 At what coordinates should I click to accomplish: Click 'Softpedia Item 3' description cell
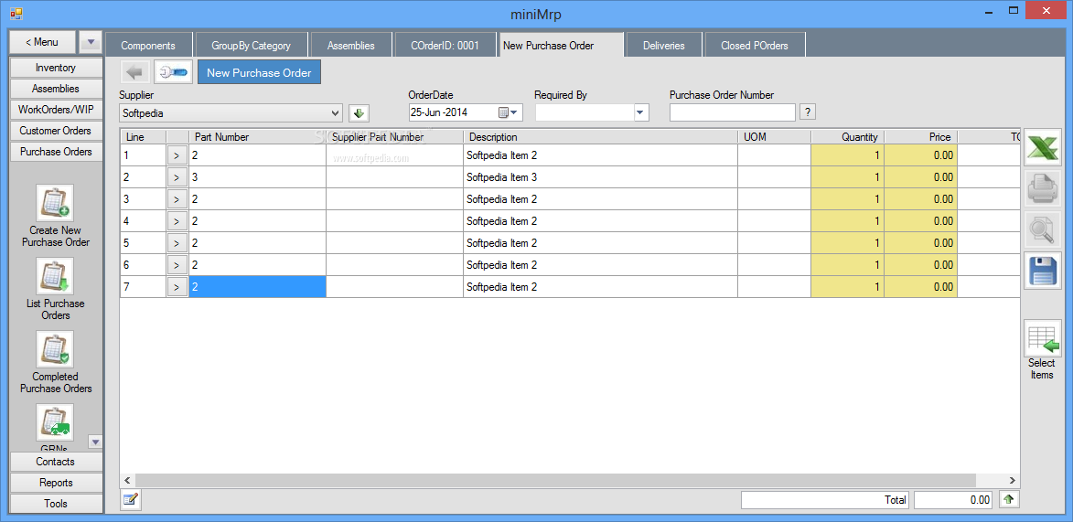pos(600,177)
